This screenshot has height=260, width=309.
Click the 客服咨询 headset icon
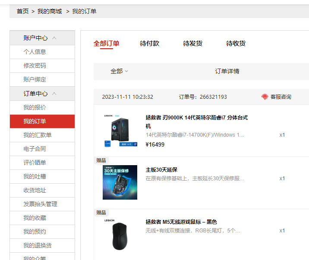265,97
